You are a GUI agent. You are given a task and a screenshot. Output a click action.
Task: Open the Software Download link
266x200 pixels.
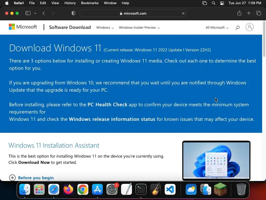[x=70, y=27]
